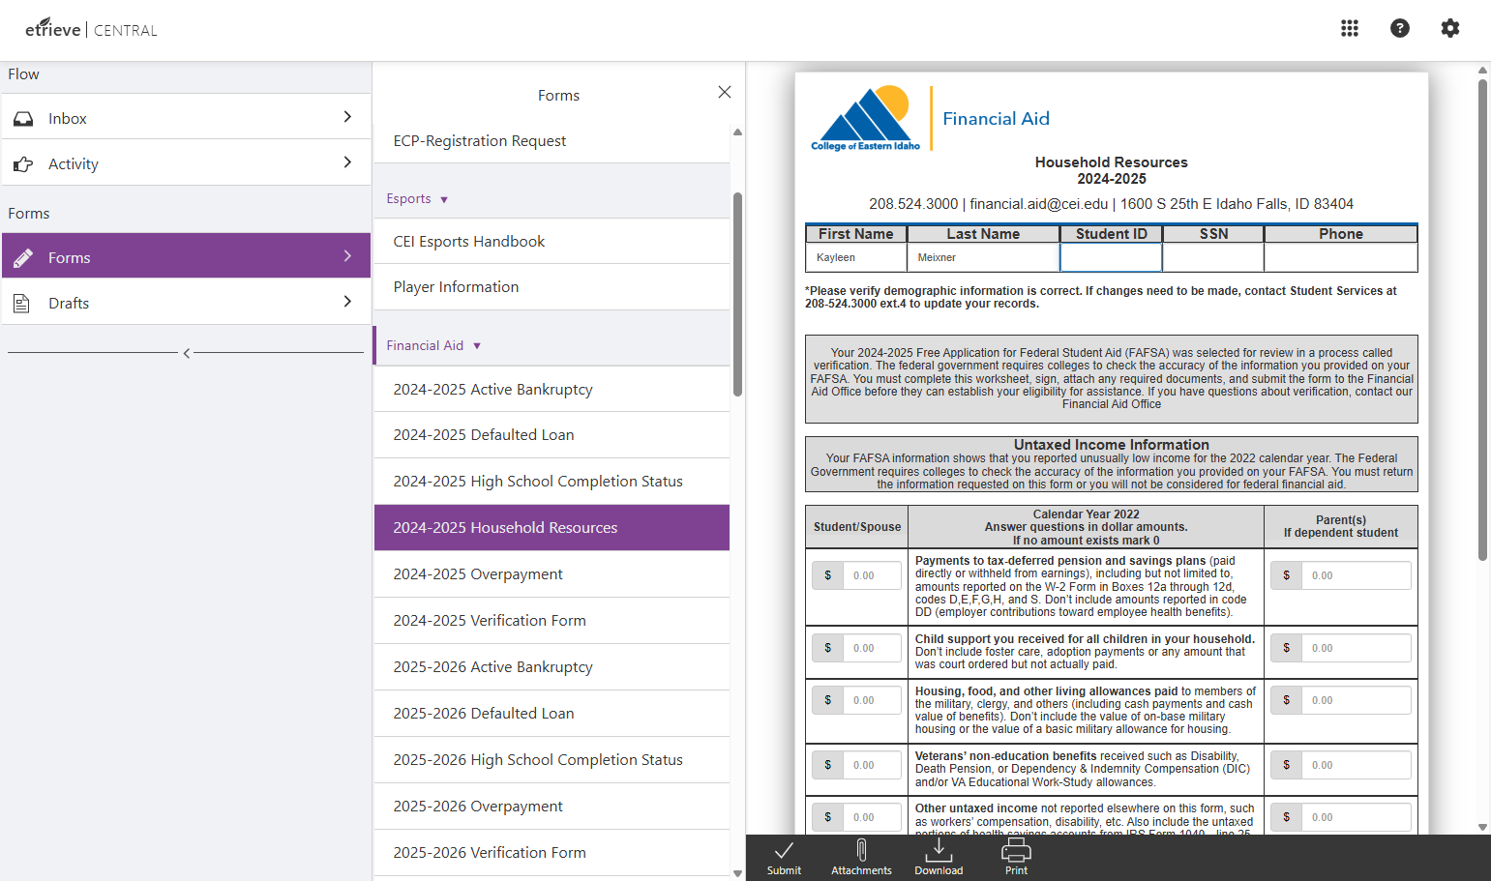
Task: Open CEI Esports Handbook
Action: point(552,242)
